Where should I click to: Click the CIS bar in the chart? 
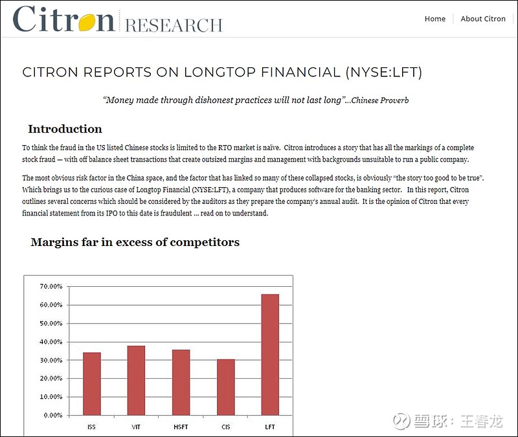226,387
